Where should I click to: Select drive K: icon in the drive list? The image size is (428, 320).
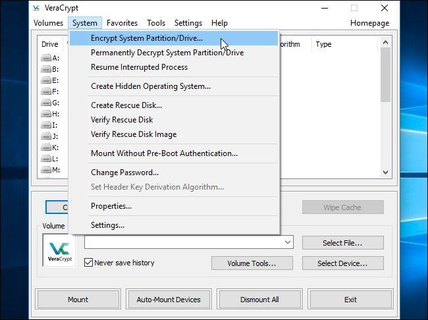[x=46, y=147]
